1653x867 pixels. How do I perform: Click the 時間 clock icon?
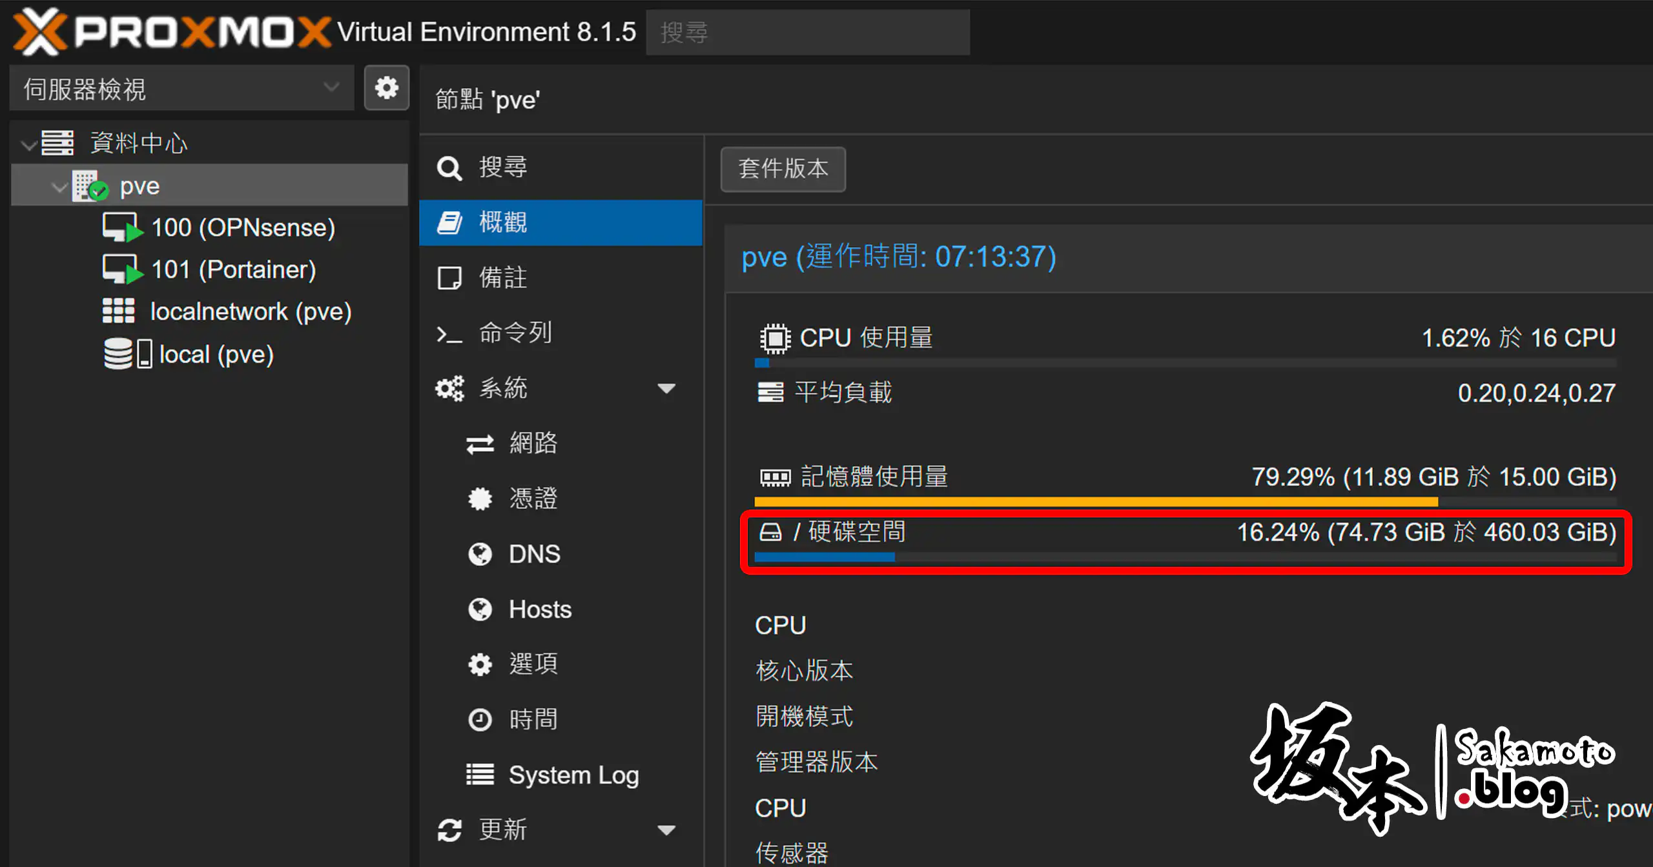point(480,719)
